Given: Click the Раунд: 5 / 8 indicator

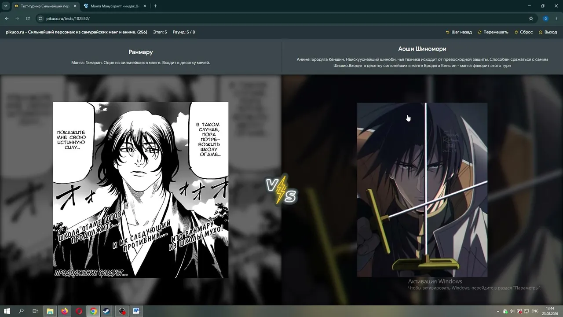Looking at the screenshot, I should click(x=184, y=32).
